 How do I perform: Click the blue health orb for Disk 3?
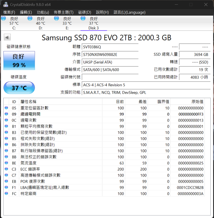[x=83, y=18]
